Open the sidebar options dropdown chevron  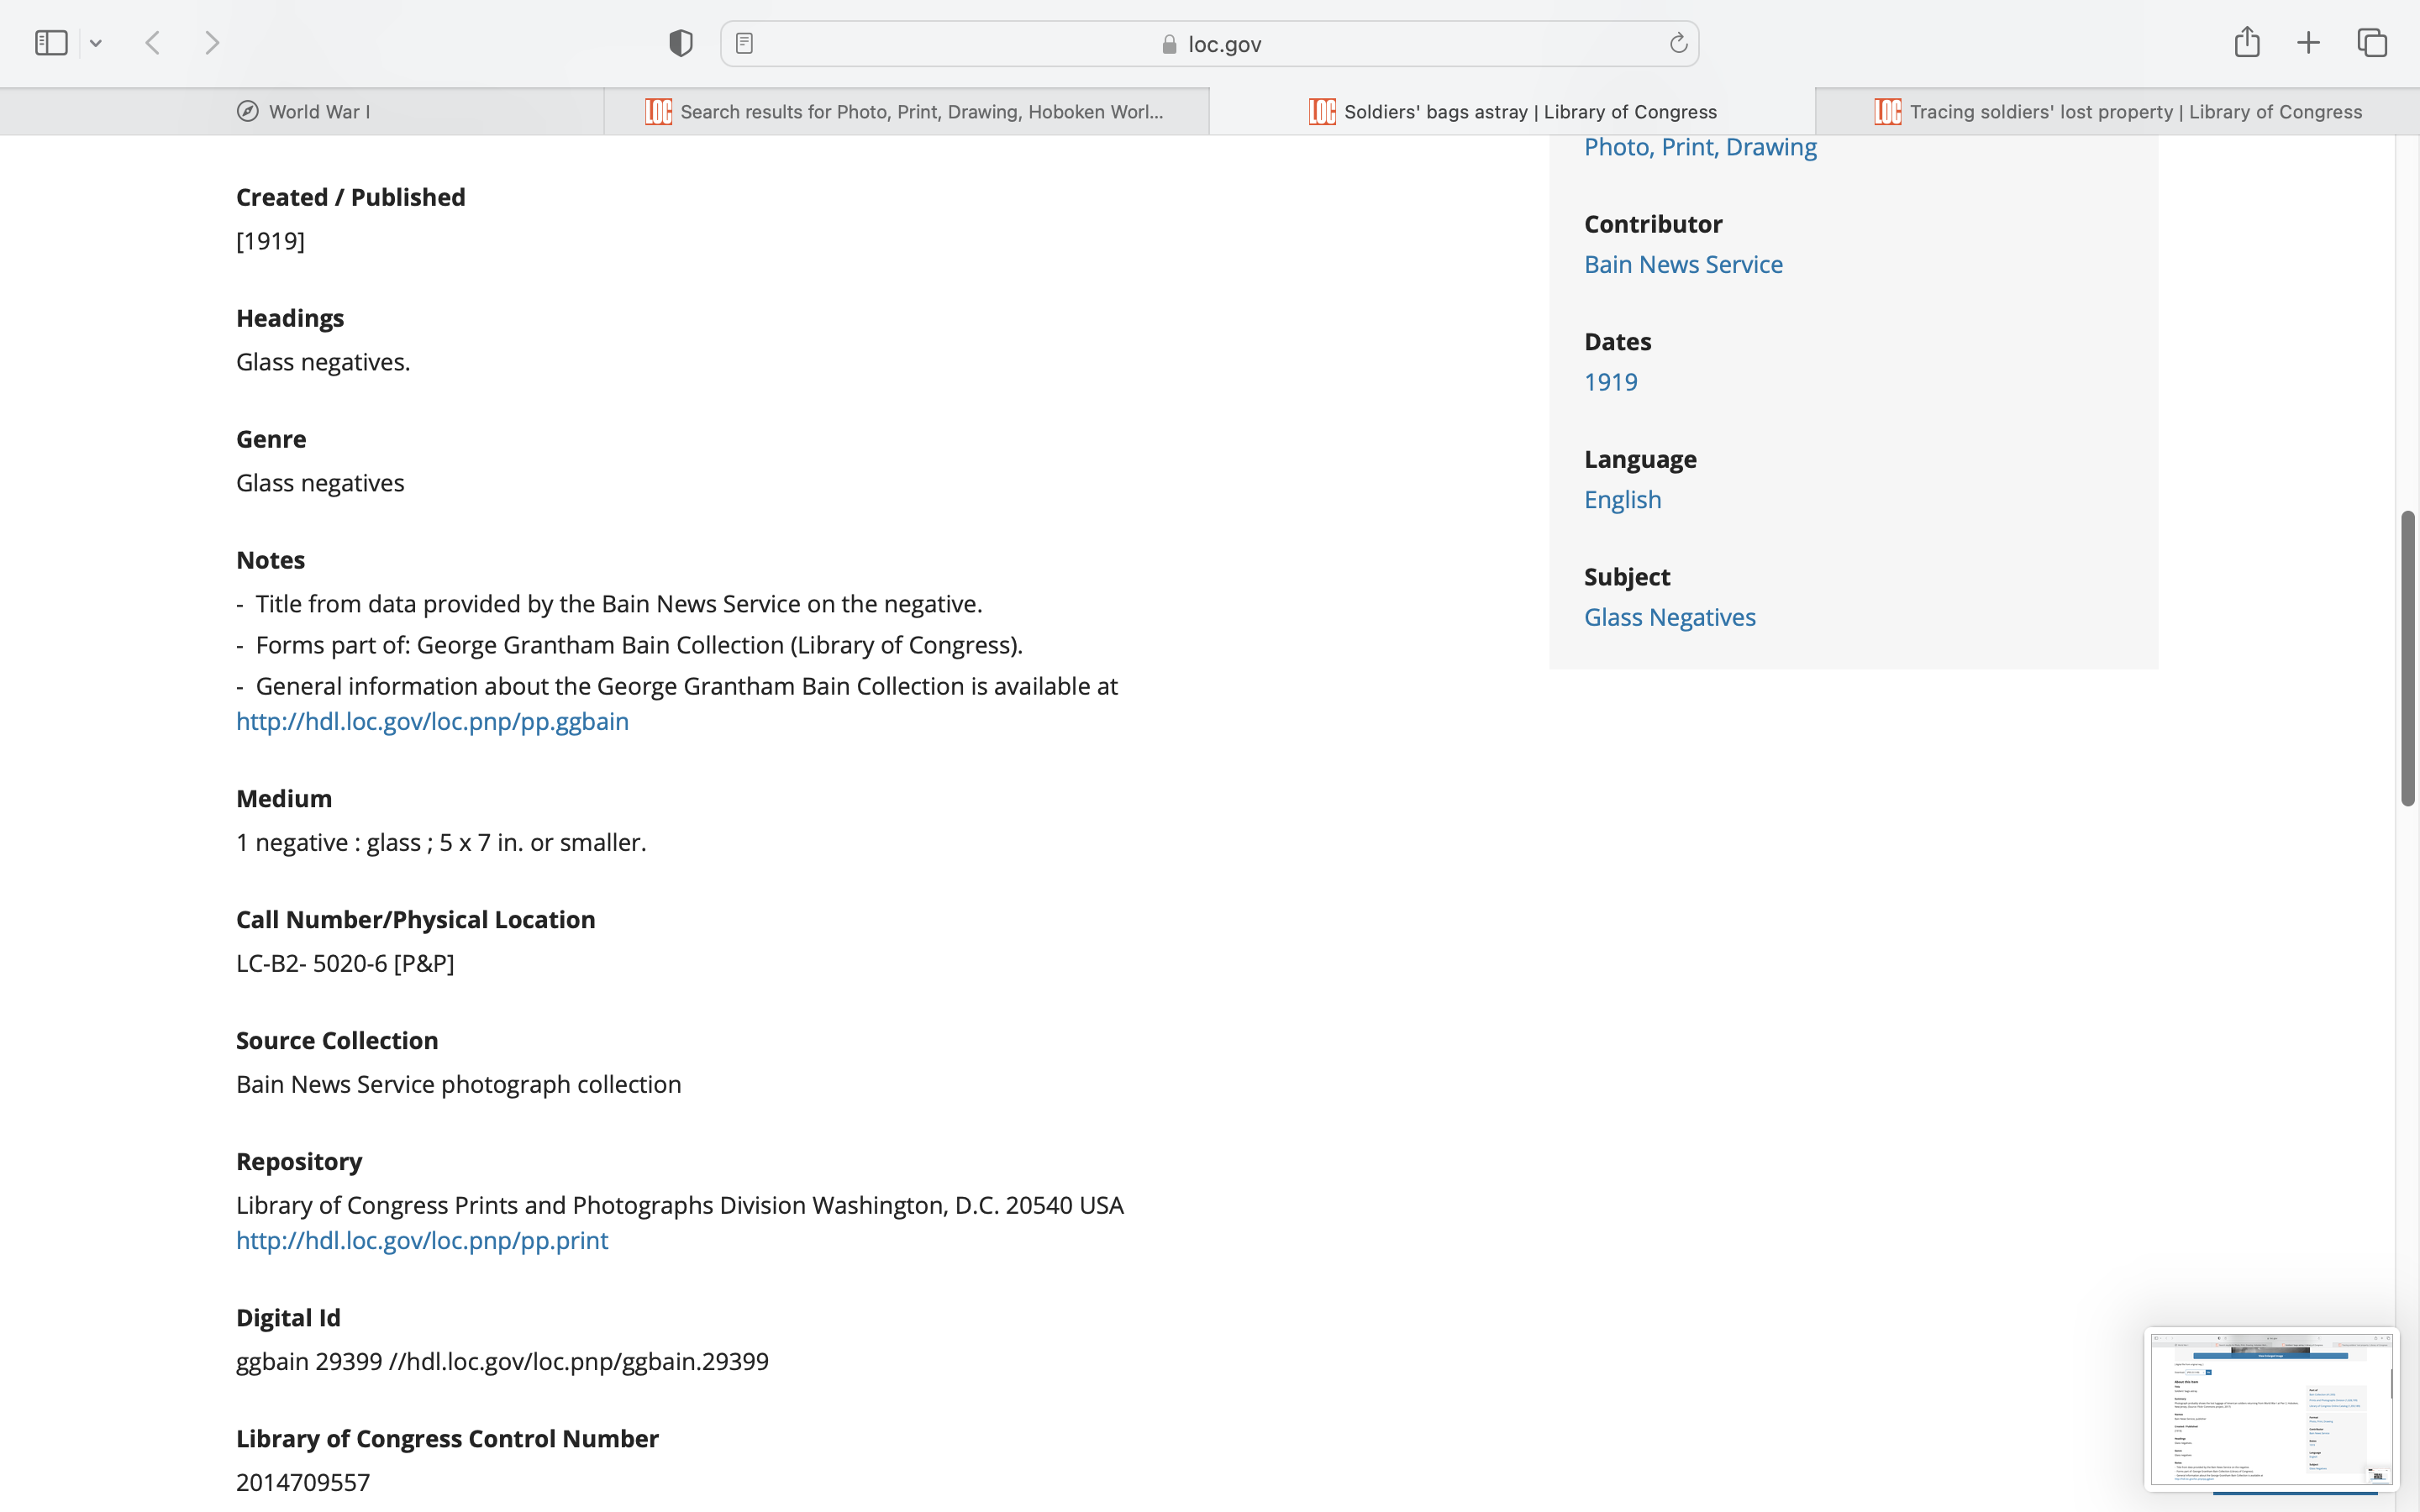[x=96, y=43]
